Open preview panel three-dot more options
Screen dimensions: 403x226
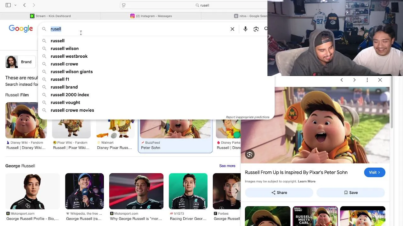pos(367,80)
